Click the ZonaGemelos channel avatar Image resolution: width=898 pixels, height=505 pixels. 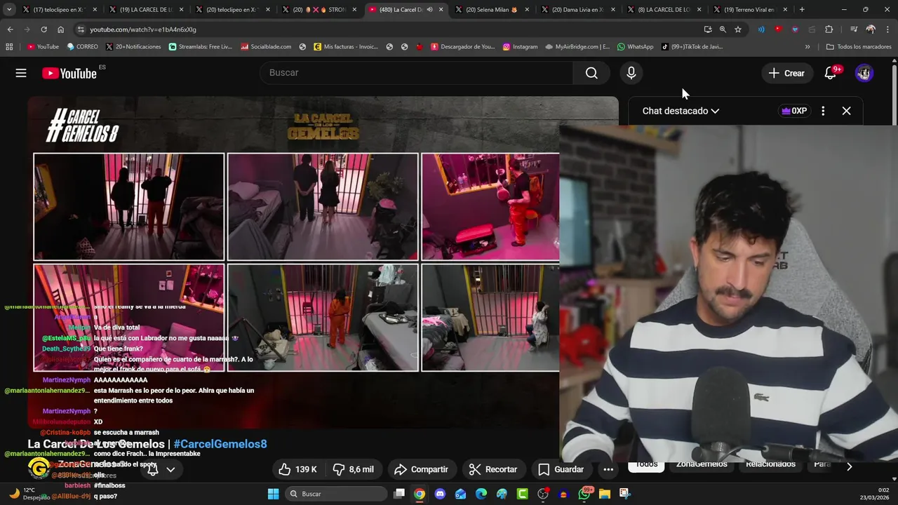pyautogui.click(x=39, y=468)
